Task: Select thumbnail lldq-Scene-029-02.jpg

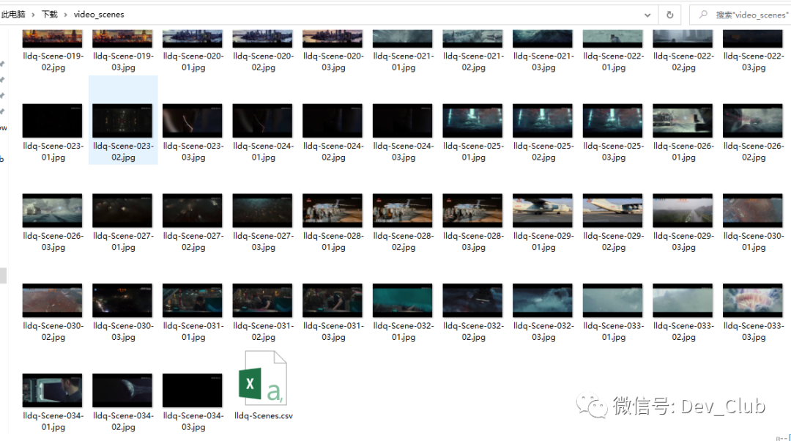Action: tap(612, 210)
